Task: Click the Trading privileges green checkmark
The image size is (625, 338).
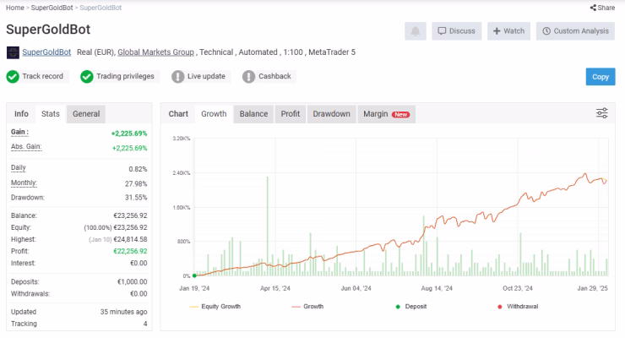Action: tap(86, 77)
